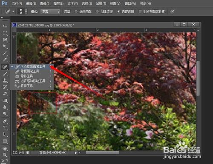Select the Magic Wand tool
This screenshot has height=164, width=213.
click(5, 46)
